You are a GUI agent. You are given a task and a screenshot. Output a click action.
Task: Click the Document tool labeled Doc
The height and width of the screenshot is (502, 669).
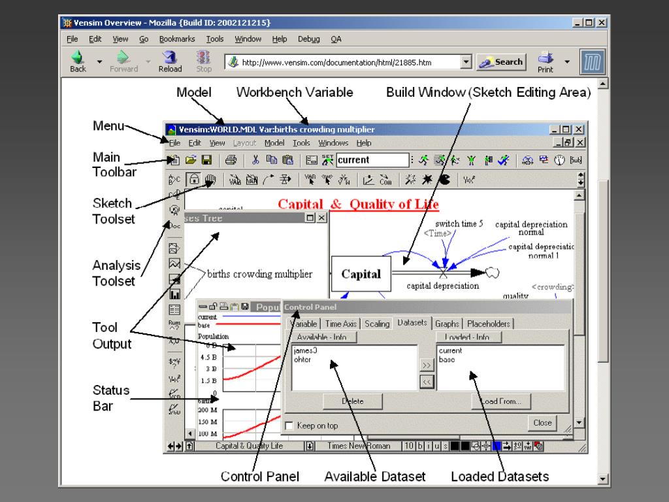coord(174,226)
